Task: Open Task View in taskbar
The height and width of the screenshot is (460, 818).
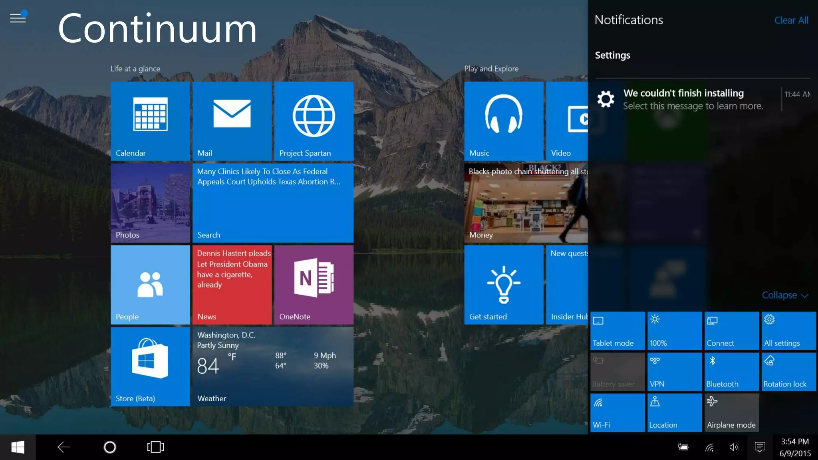Action: pyautogui.click(x=155, y=447)
